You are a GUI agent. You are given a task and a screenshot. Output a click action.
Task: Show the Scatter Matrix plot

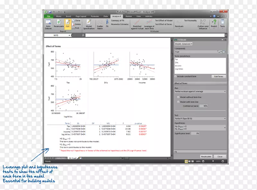100,24
